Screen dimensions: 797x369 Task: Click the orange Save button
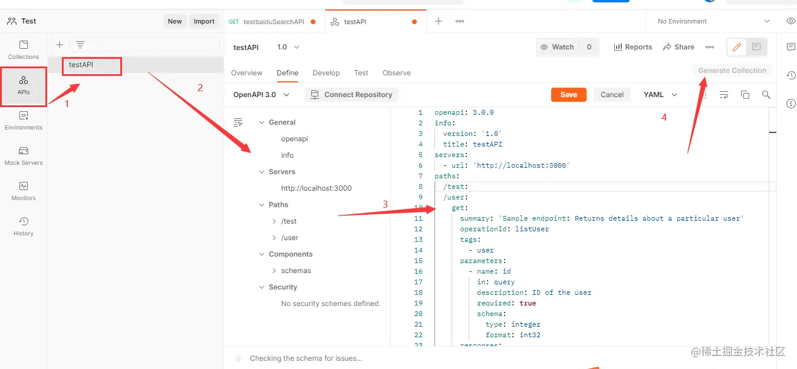click(x=569, y=95)
